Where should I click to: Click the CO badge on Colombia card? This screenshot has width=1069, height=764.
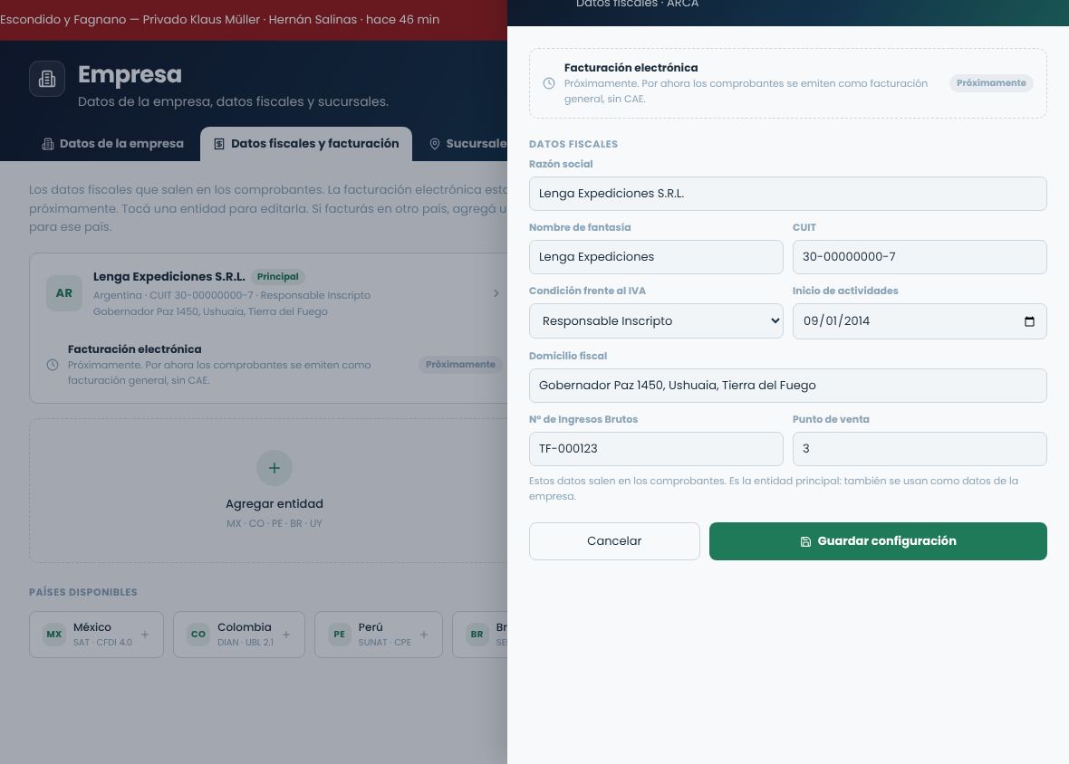[x=197, y=634]
